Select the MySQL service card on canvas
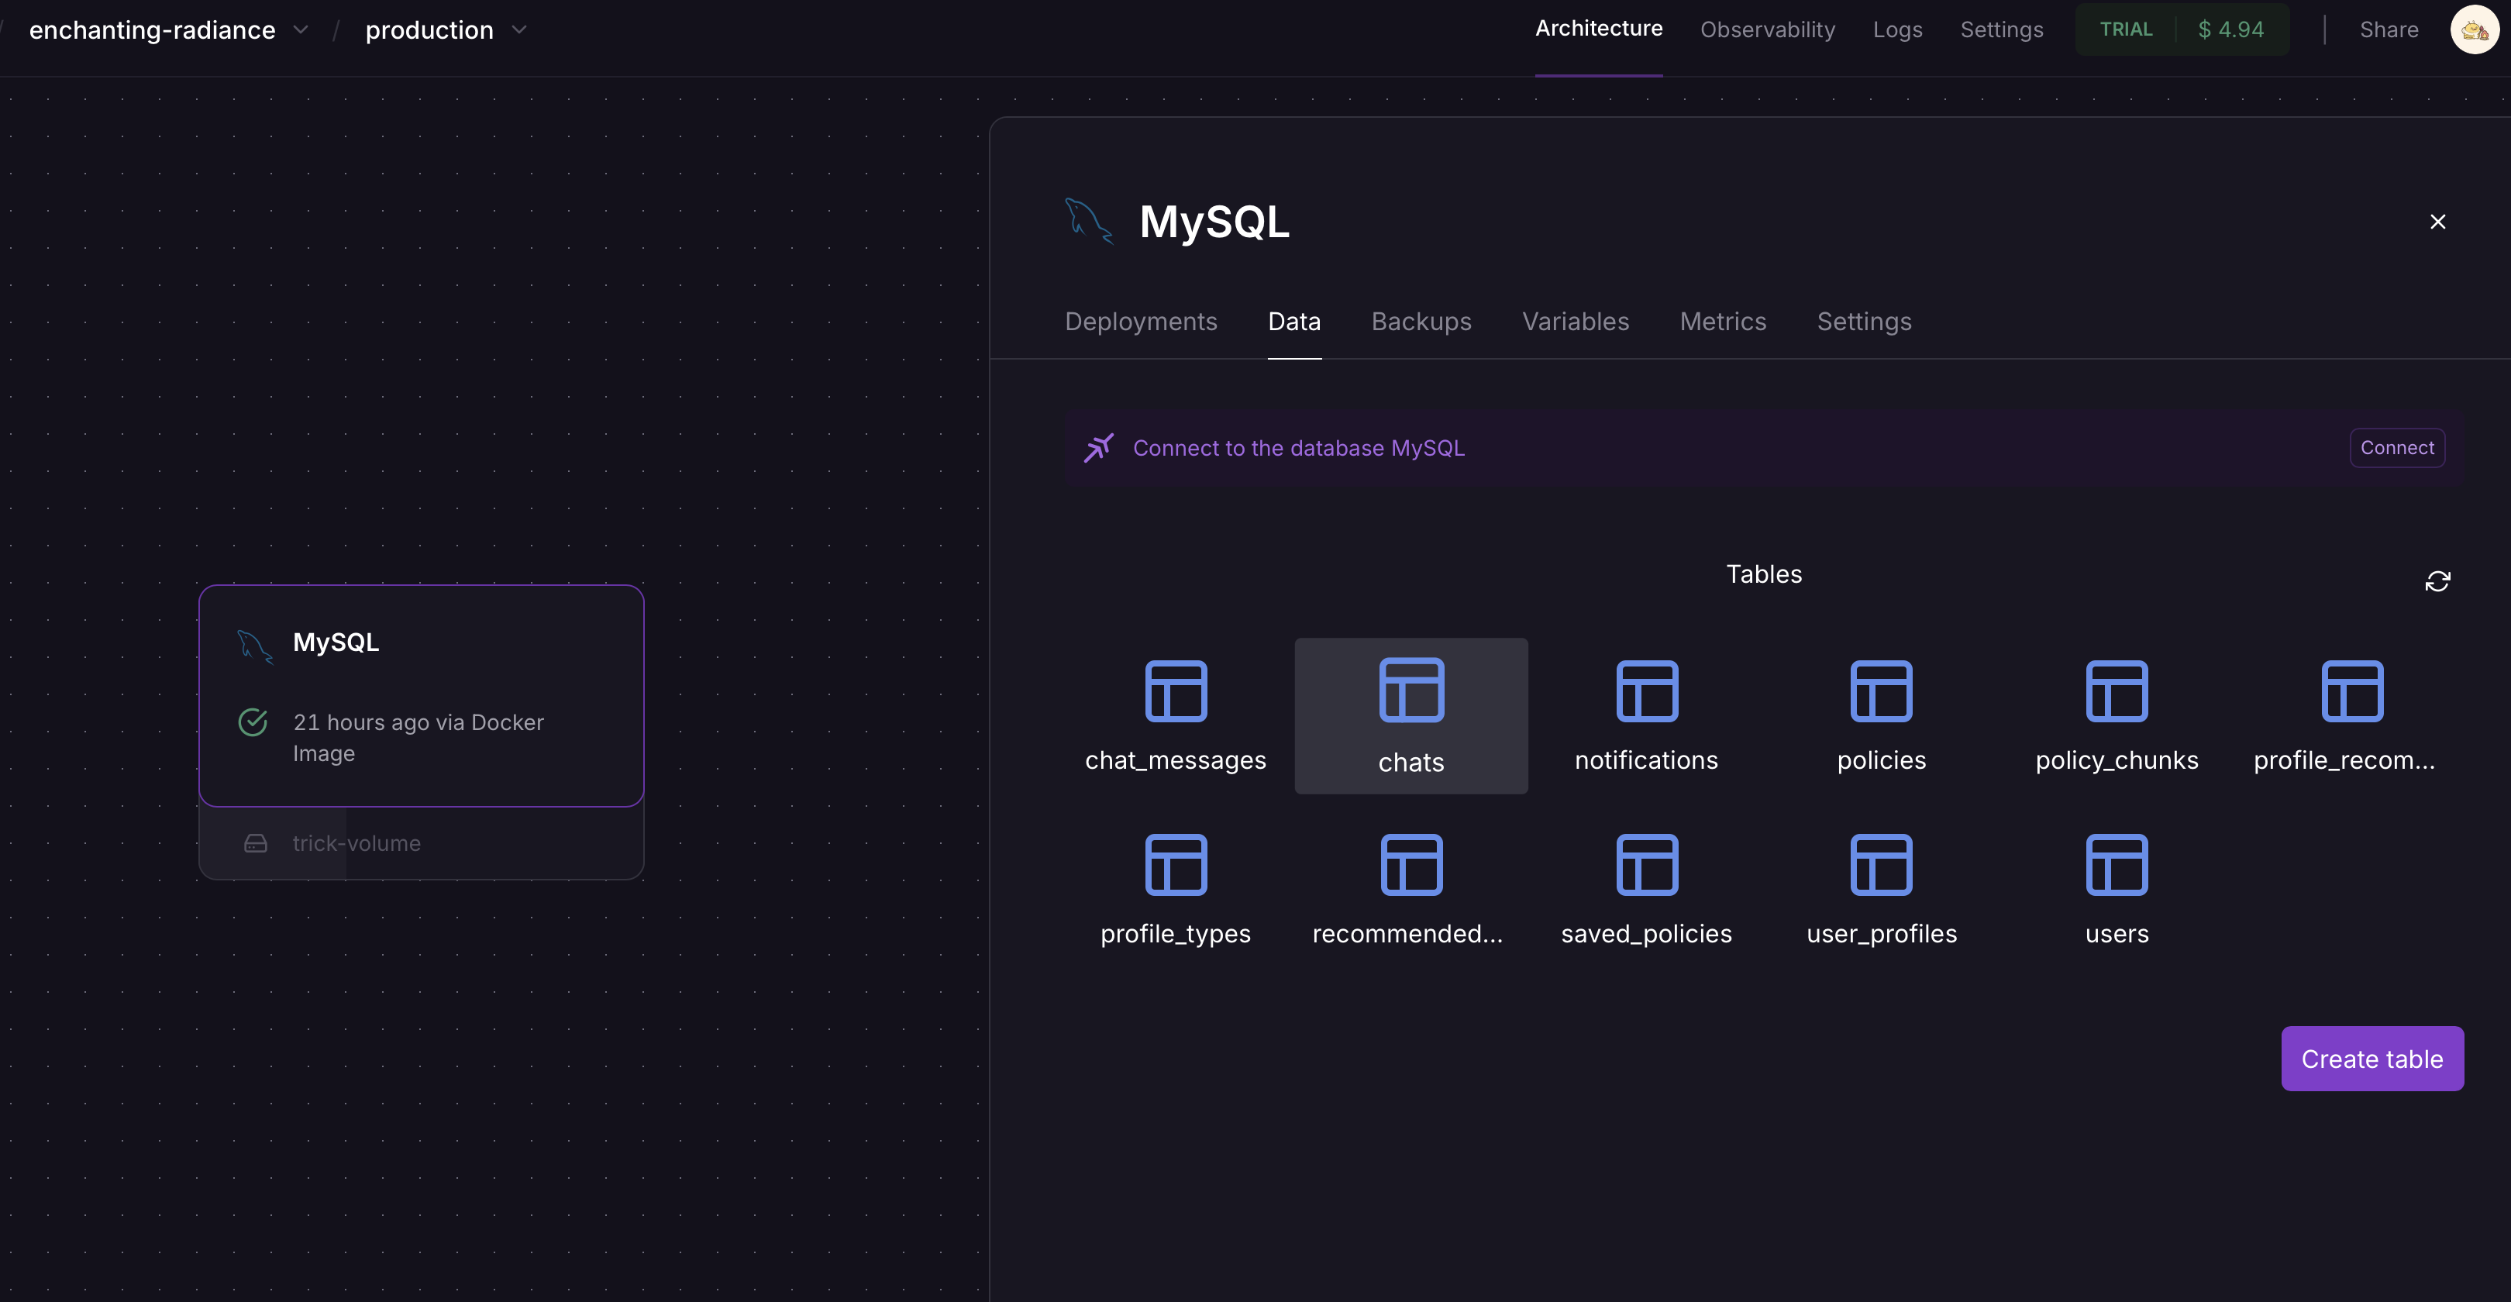Image resolution: width=2511 pixels, height=1302 pixels. point(421,696)
